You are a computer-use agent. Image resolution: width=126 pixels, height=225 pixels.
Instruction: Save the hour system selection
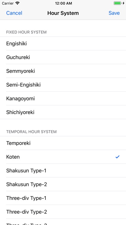click(x=114, y=13)
